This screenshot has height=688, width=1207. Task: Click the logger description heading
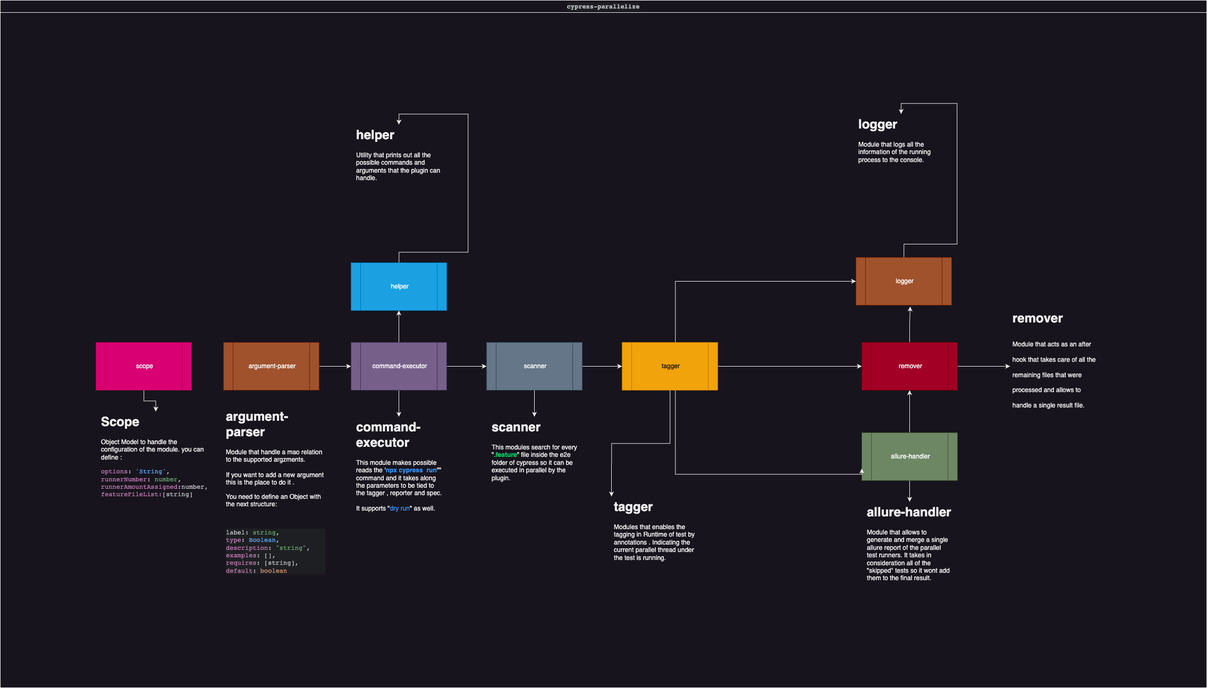(877, 124)
